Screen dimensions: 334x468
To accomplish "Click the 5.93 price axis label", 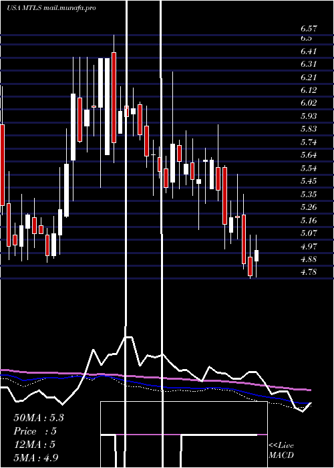I will 309,116.
